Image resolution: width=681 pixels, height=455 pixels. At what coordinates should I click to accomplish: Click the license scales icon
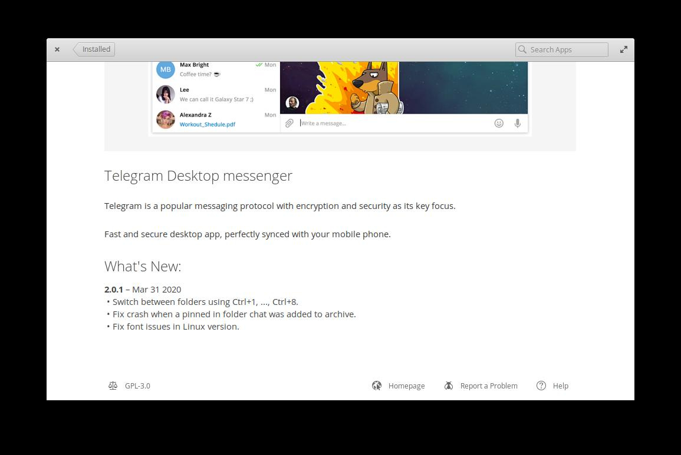pyautogui.click(x=113, y=386)
